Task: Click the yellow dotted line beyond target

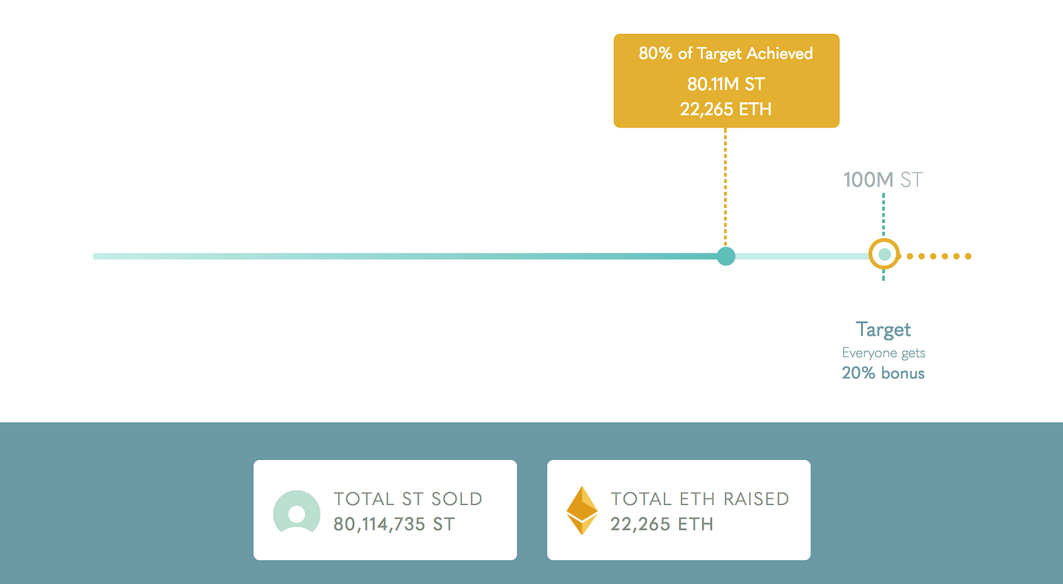Action: [x=938, y=256]
